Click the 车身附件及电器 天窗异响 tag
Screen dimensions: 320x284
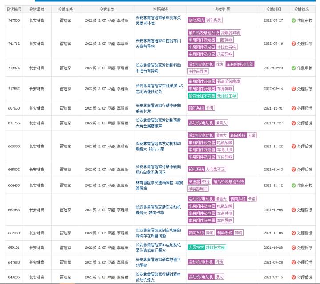pos(211,54)
